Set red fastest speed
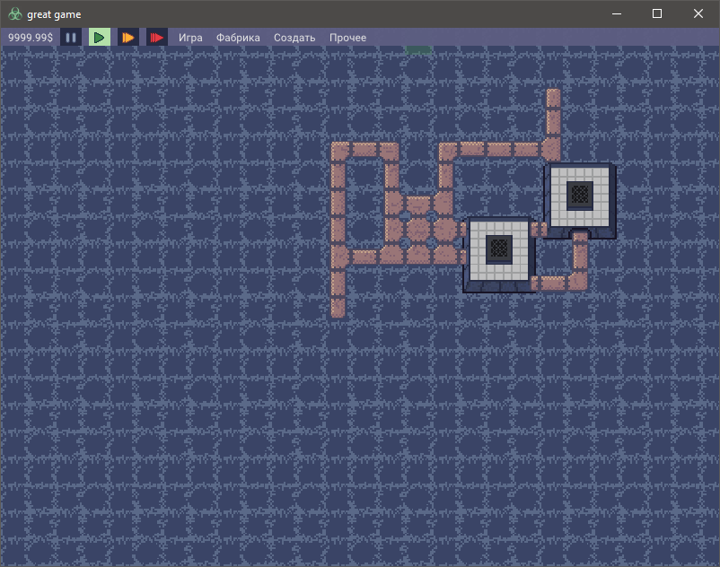The width and height of the screenshot is (720, 567). [x=156, y=38]
